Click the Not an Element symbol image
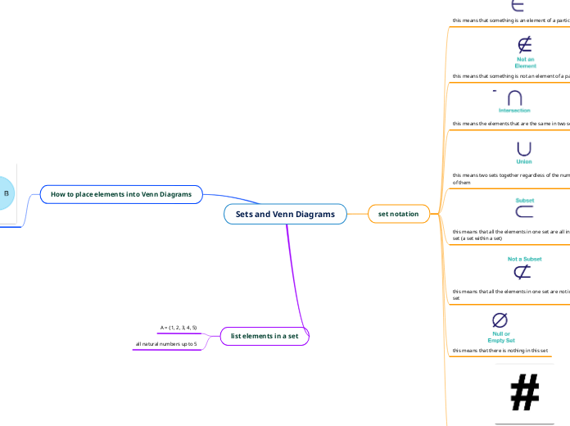This screenshot has height=426, width=570. coord(525,52)
